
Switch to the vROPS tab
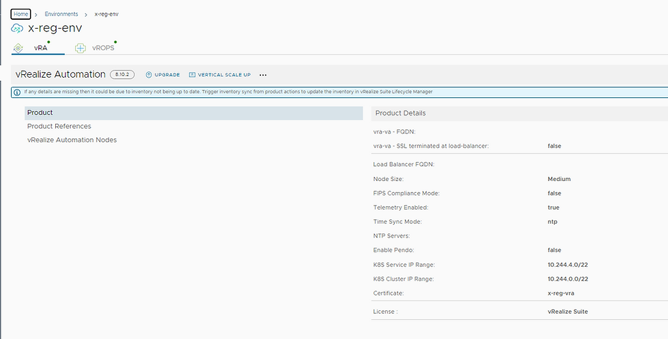[103, 48]
